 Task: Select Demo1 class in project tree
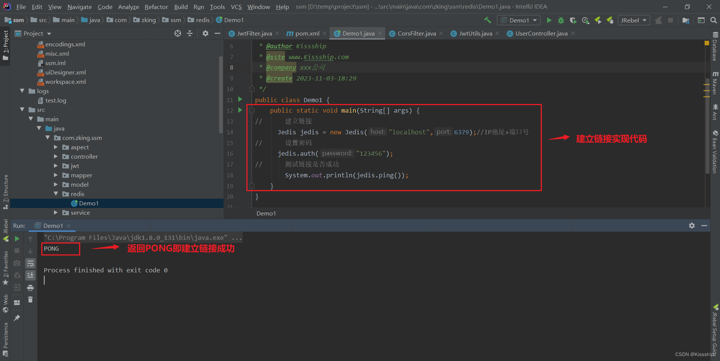88,203
